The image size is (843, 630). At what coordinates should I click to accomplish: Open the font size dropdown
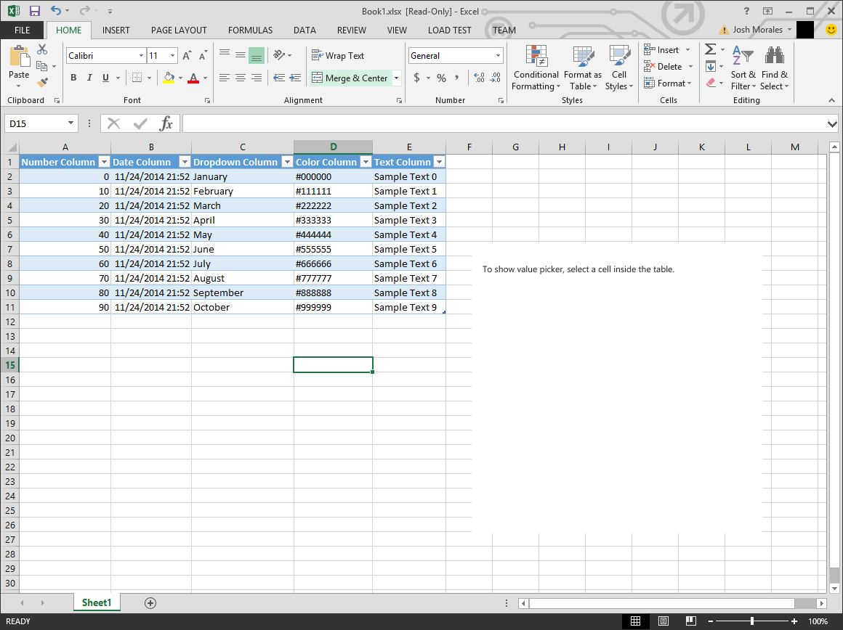click(x=172, y=55)
